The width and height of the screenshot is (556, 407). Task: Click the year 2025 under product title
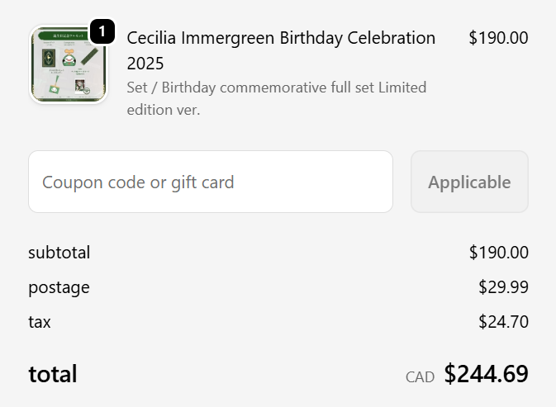(x=145, y=63)
